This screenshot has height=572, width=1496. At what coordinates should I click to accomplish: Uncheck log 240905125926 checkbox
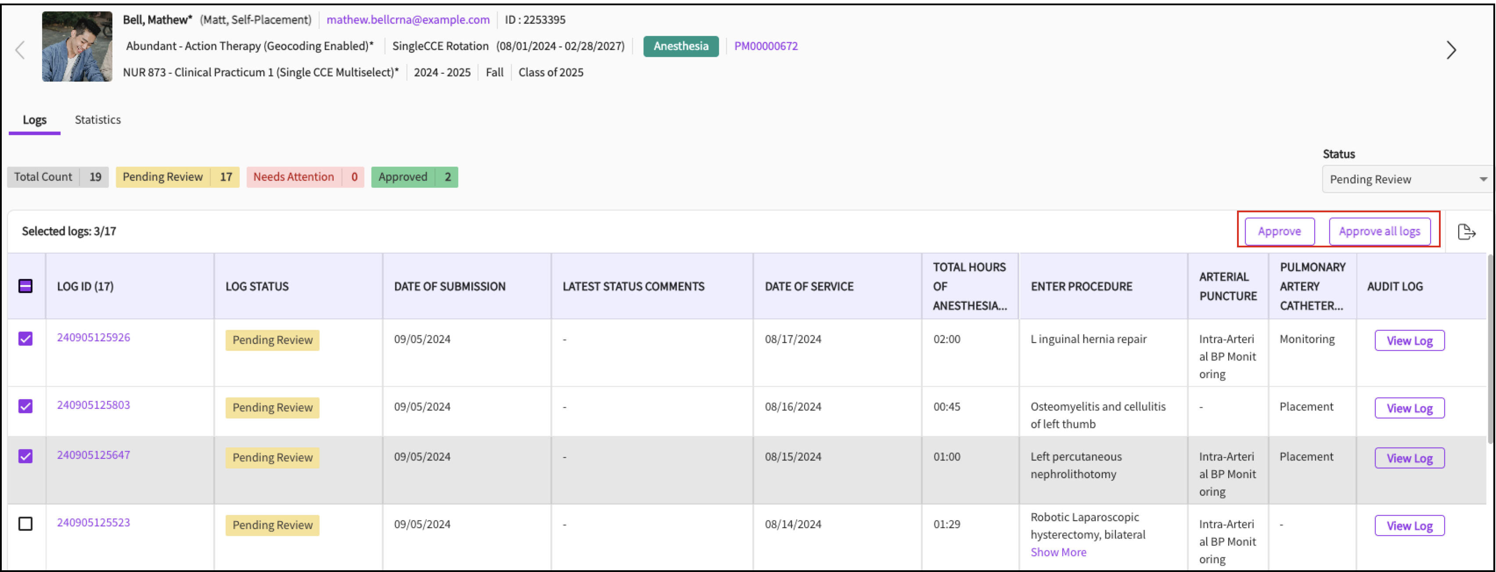25,338
